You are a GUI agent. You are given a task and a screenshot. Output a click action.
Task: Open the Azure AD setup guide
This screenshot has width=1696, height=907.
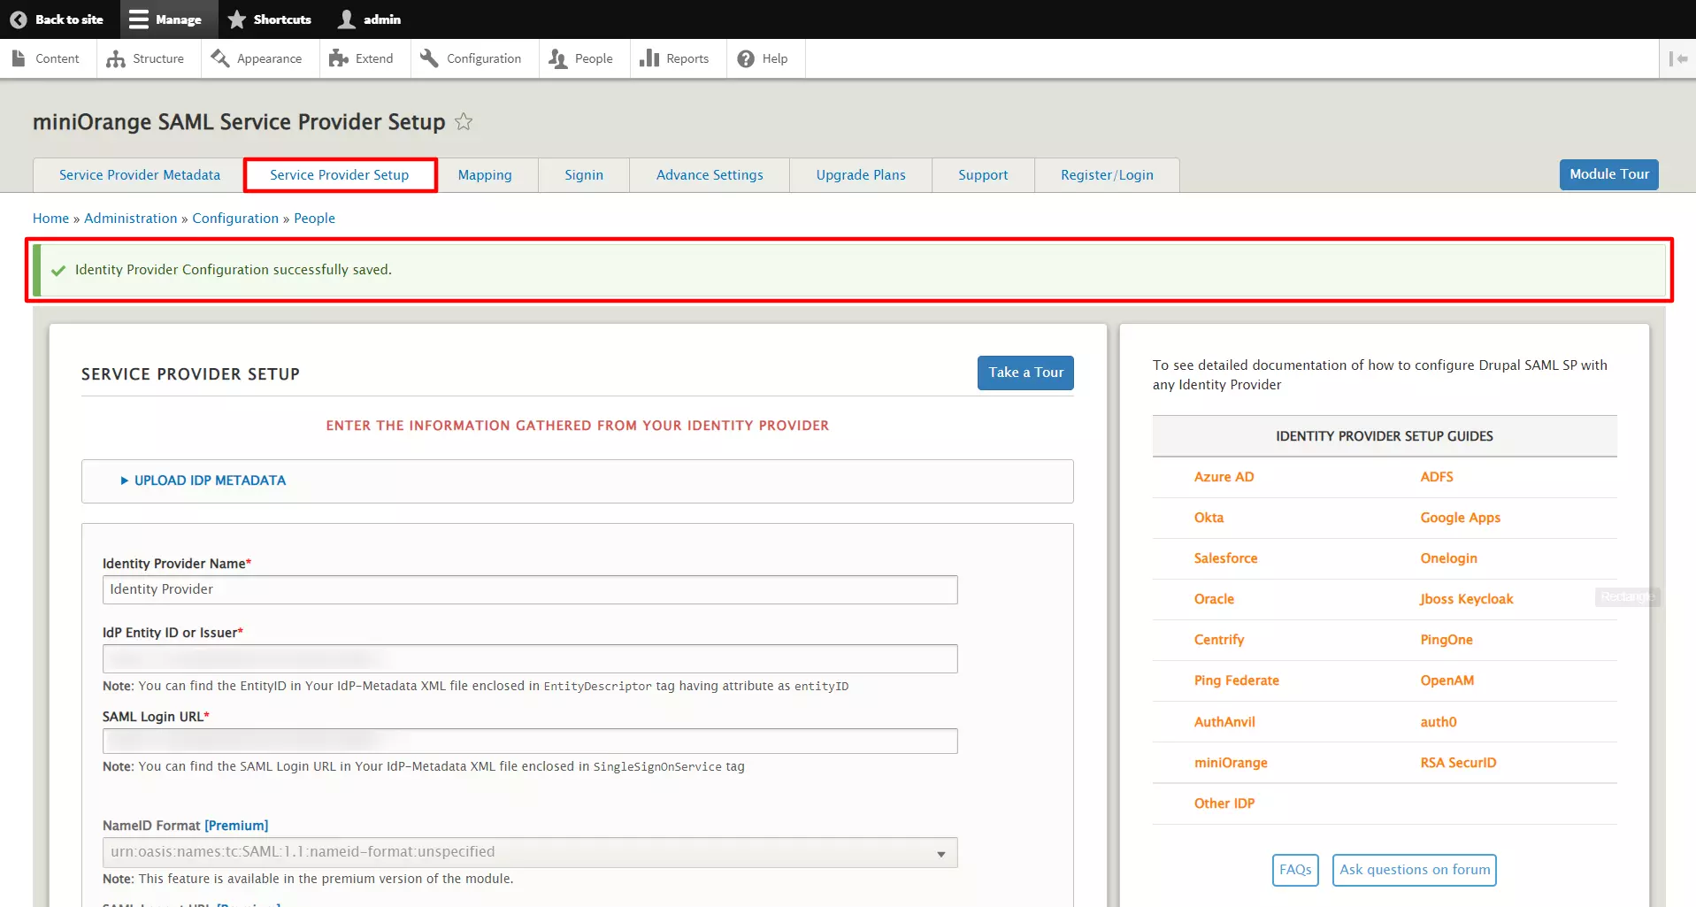click(x=1224, y=477)
